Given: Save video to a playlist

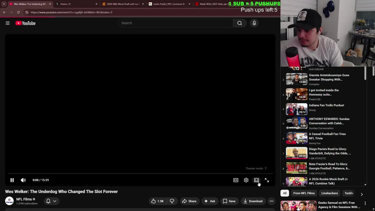Looking at the screenshot, I should pyautogui.click(x=229, y=201).
